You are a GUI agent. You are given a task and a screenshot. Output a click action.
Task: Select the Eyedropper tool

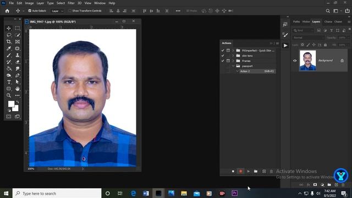click(x=9, y=48)
